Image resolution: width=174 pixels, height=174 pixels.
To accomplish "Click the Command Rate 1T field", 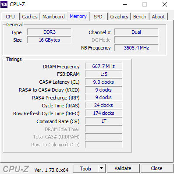I will 103,121.
